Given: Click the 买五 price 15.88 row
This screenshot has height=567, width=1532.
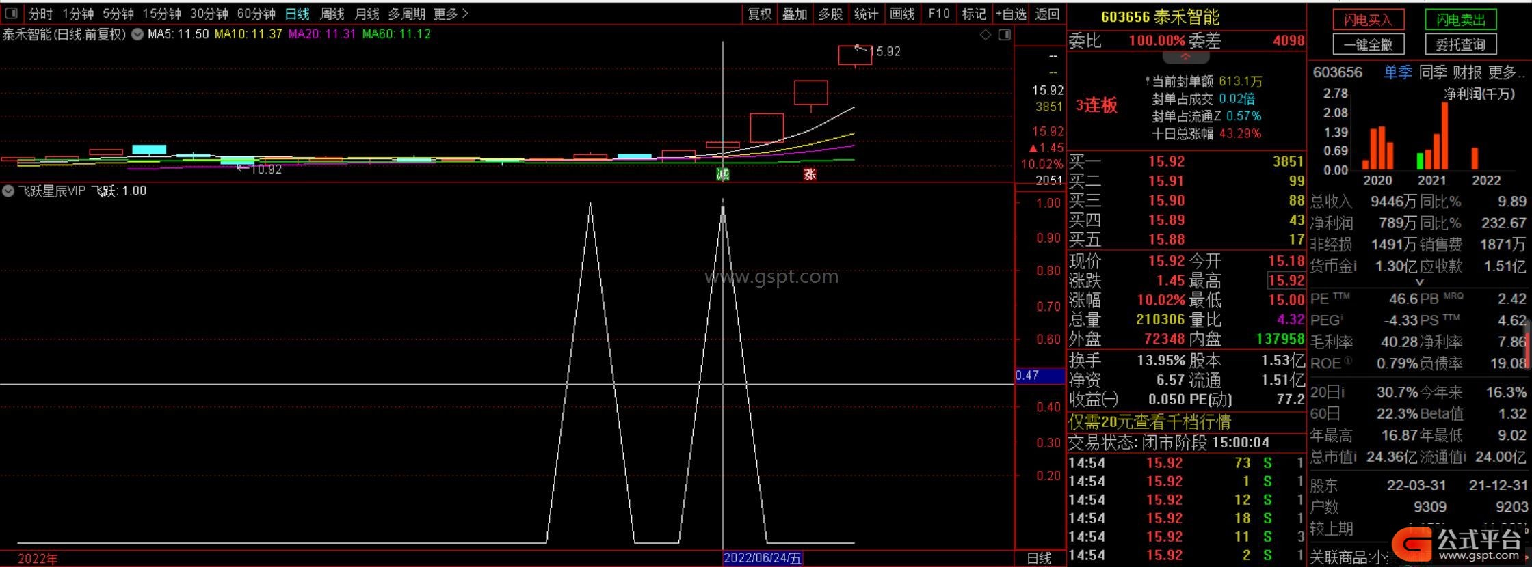Looking at the screenshot, I should pos(1186,239).
